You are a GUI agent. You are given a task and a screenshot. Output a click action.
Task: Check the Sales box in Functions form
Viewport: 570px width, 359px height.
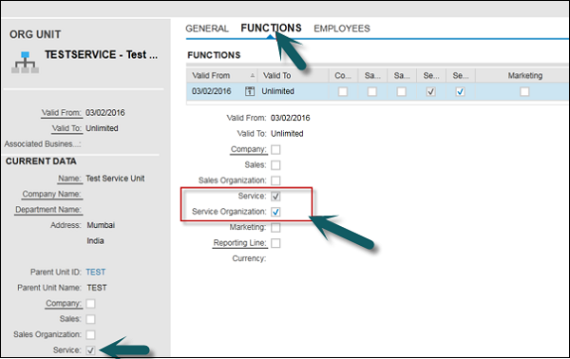pyautogui.click(x=275, y=165)
